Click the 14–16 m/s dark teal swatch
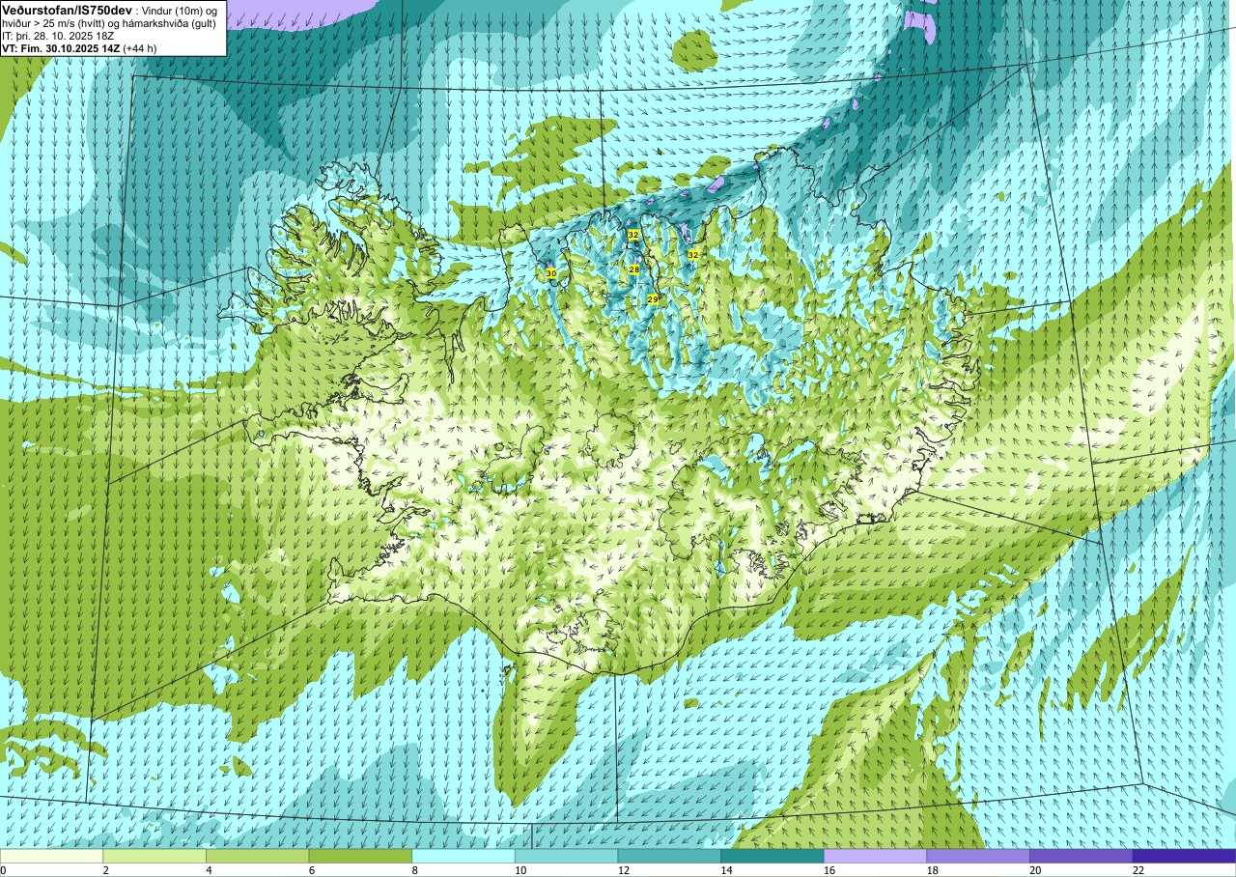 pos(772,856)
